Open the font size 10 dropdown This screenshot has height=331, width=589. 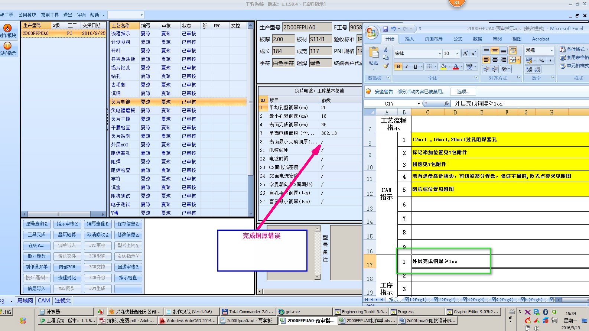pyautogui.click(x=457, y=53)
